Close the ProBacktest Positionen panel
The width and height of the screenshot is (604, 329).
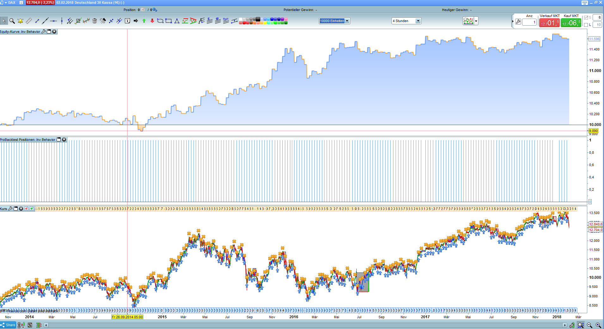point(64,140)
